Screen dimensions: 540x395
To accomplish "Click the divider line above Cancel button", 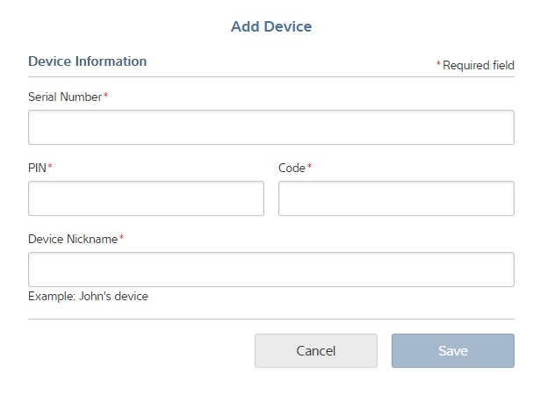I will point(270,319).
